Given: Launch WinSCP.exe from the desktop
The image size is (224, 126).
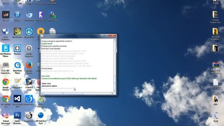Looking at the screenshot, I should point(52,15).
